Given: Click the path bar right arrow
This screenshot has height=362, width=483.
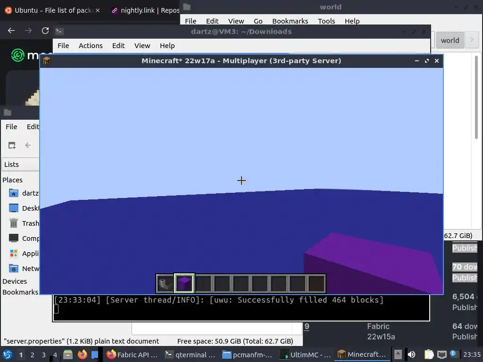Looking at the screenshot, I should 472,40.
